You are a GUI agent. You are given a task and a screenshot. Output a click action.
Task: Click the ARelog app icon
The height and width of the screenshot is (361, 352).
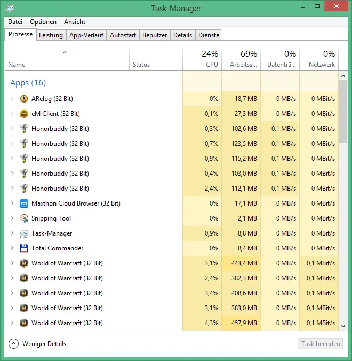click(24, 99)
